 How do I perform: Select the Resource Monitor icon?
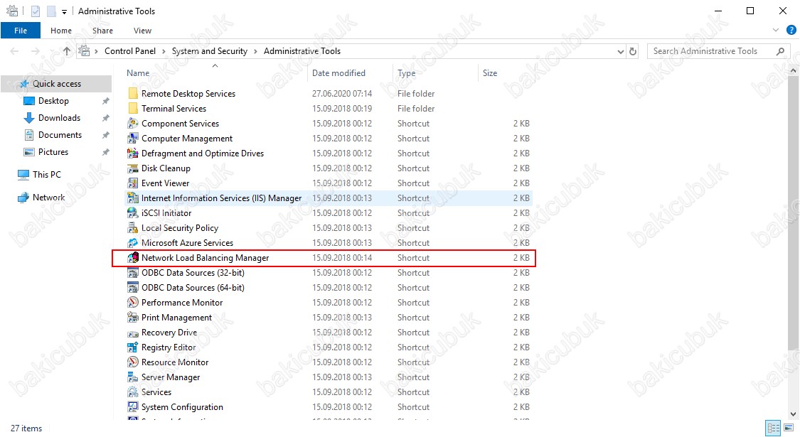click(133, 362)
